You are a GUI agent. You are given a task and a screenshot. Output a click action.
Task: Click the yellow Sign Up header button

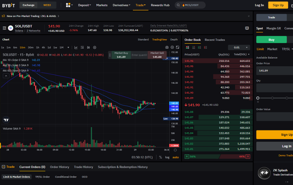278,5
